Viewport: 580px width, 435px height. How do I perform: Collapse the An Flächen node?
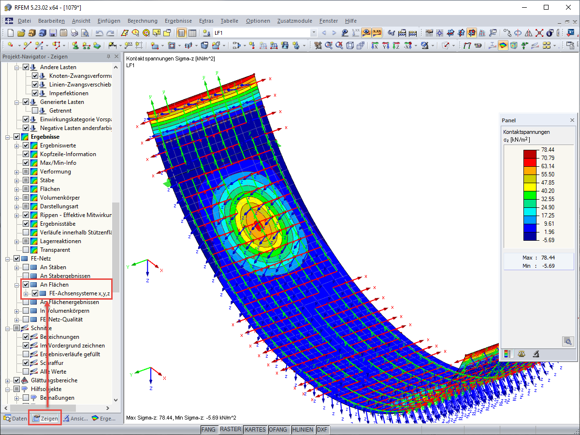tap(17, 285)
